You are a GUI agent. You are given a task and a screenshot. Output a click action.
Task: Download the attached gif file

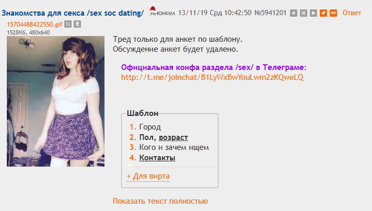pos(77,24)
